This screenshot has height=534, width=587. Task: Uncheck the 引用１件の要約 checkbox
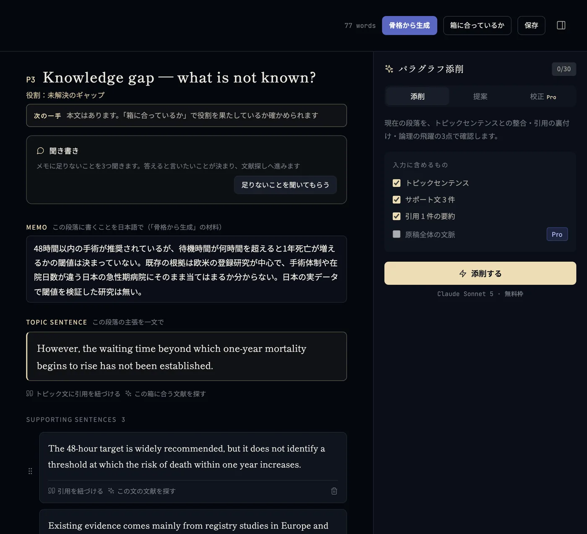[397, 216]
